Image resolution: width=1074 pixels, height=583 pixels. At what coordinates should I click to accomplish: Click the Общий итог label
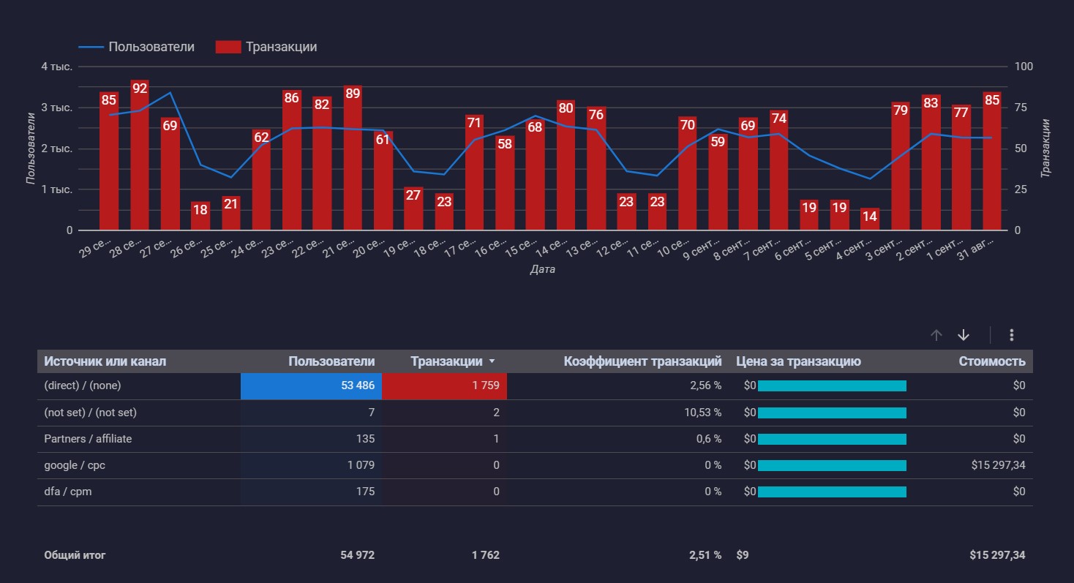point(75,555)
